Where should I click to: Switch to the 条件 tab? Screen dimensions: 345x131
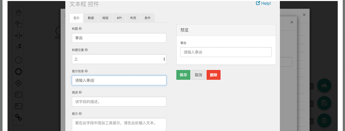[x=148, y=18]
